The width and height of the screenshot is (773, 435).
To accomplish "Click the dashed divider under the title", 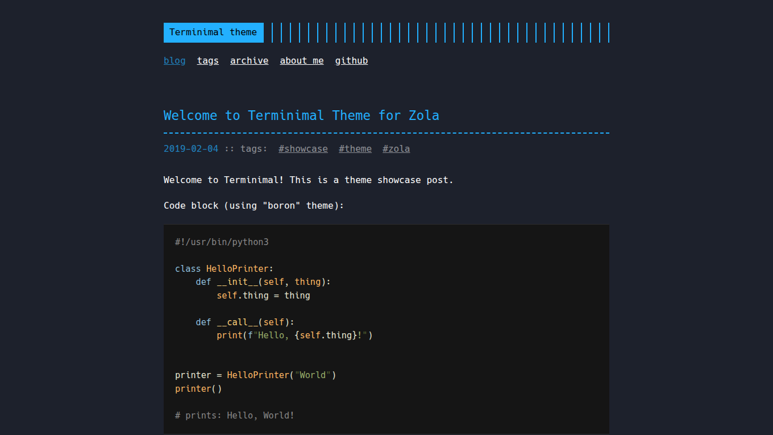I will pyautogui.click(x=386, y=132).
